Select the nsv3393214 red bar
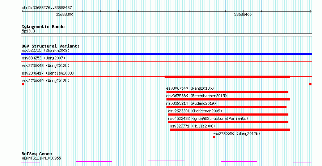Viewport: 322px width, 166px height. (x=226, y=107)
